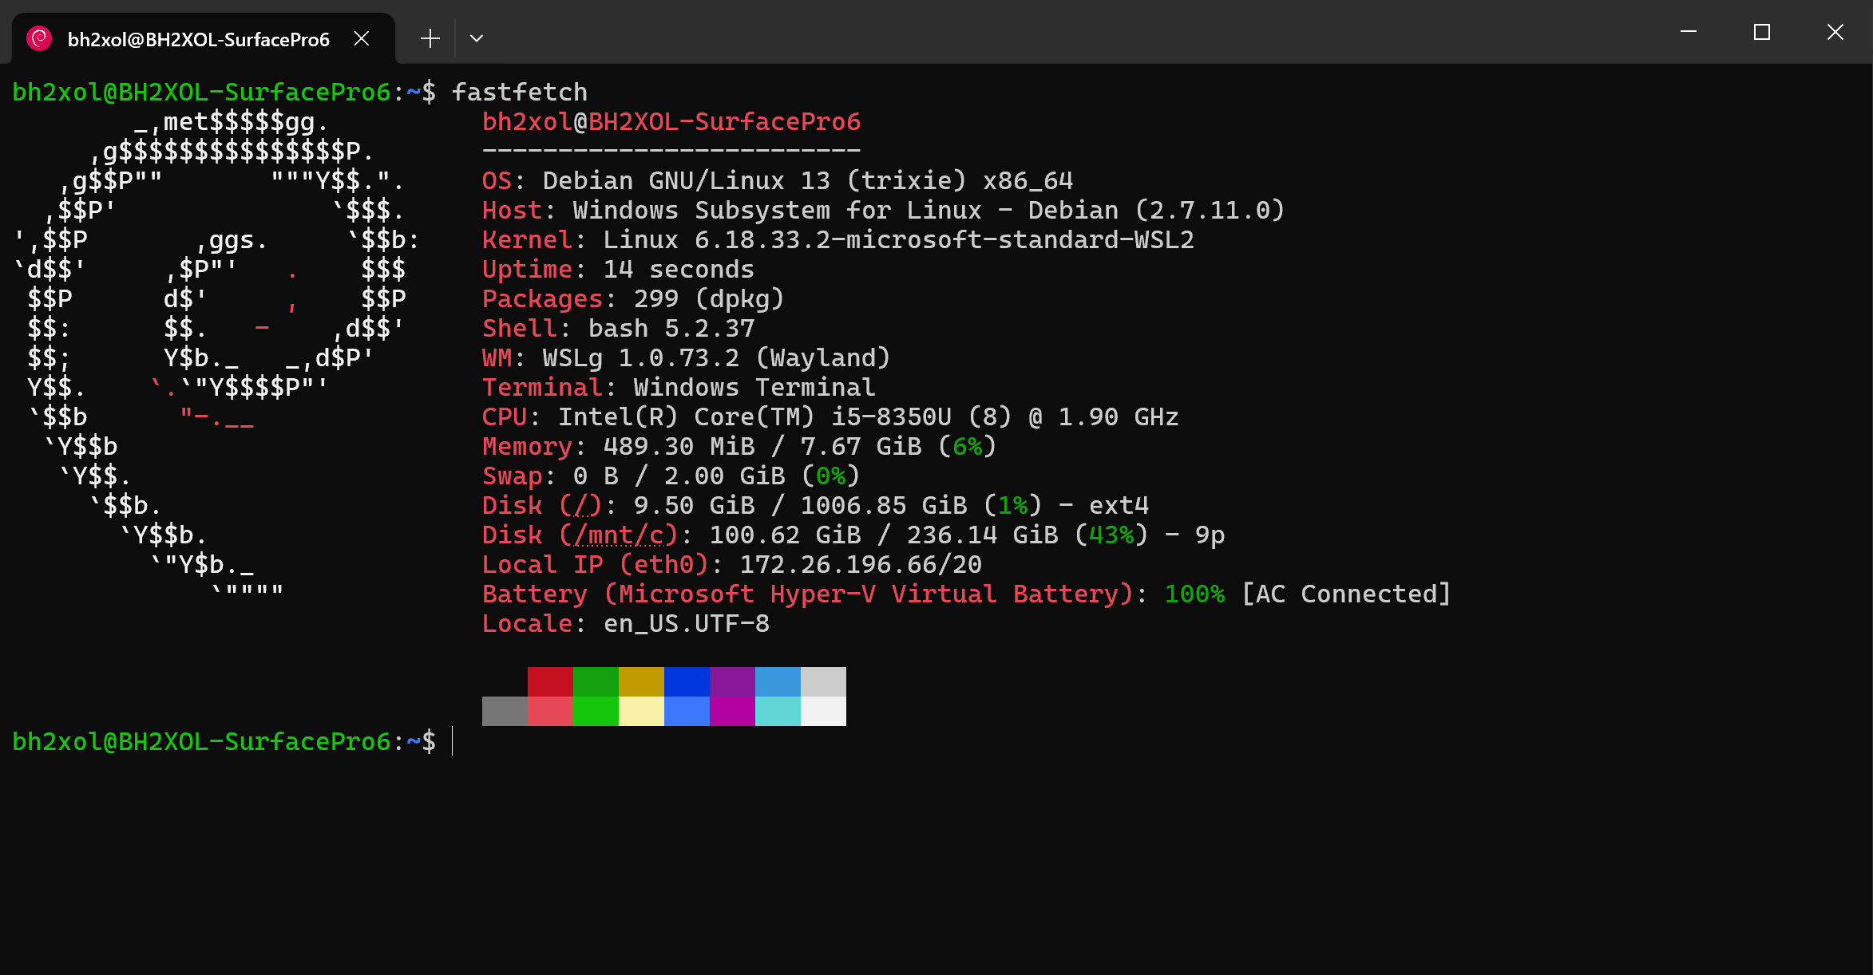Click the kernel value 'Linux 6.18.33.2-microsoft-standard-WSL2'
Screen dimensions: 1873x975
point(899,239)
